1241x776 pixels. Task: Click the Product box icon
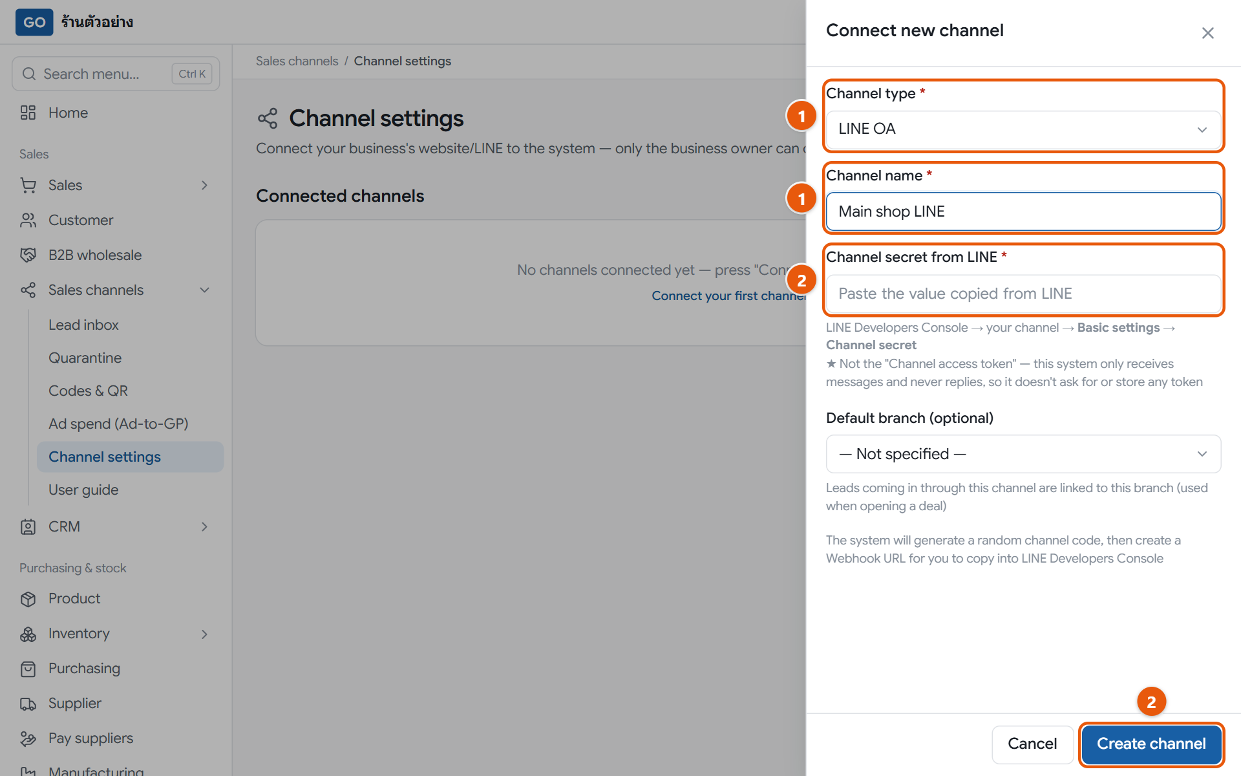click(x=28, y=599)
